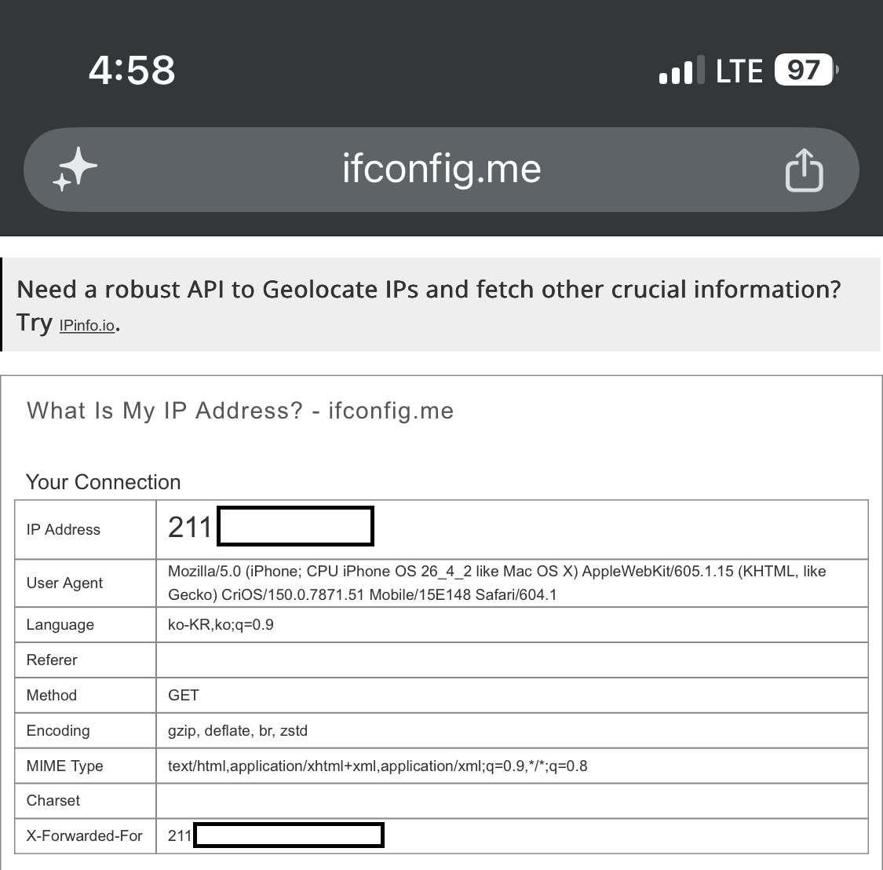This screenshot has width=883, height=870.
Task: Tap the cellular signal bars indicator
Action: tap(681, 70)
